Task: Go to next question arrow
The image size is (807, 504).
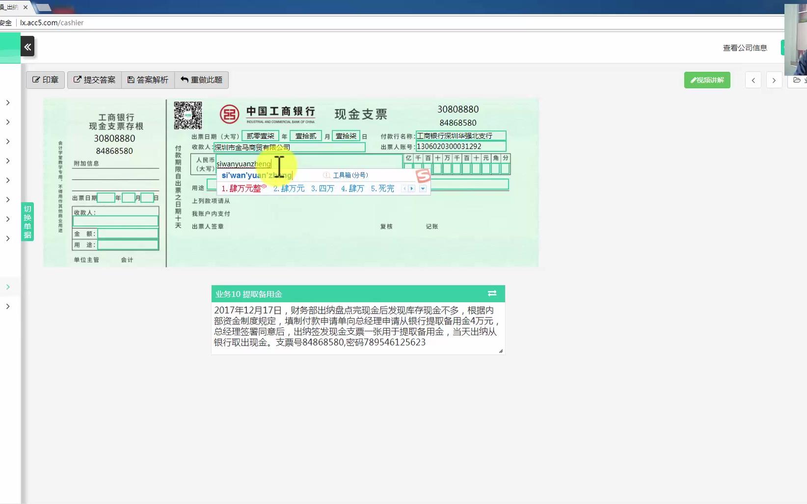Action: (x=774, y=80)
